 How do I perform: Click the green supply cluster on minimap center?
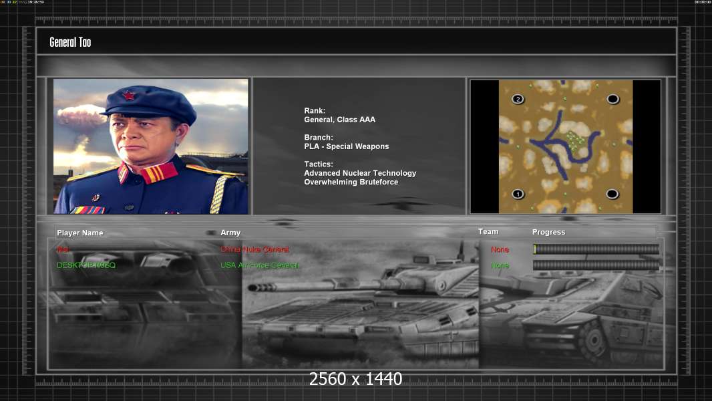tap(574, 140)
